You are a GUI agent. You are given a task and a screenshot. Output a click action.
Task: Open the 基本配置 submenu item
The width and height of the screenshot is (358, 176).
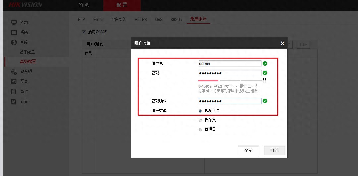(x=27, y=52)
